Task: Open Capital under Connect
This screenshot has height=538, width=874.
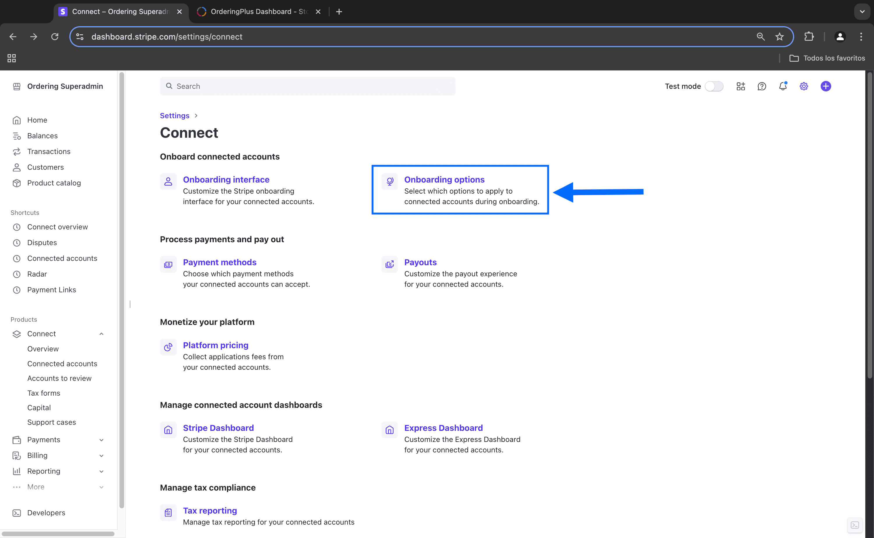Action: pyautogui.click(x=39, y=407)
